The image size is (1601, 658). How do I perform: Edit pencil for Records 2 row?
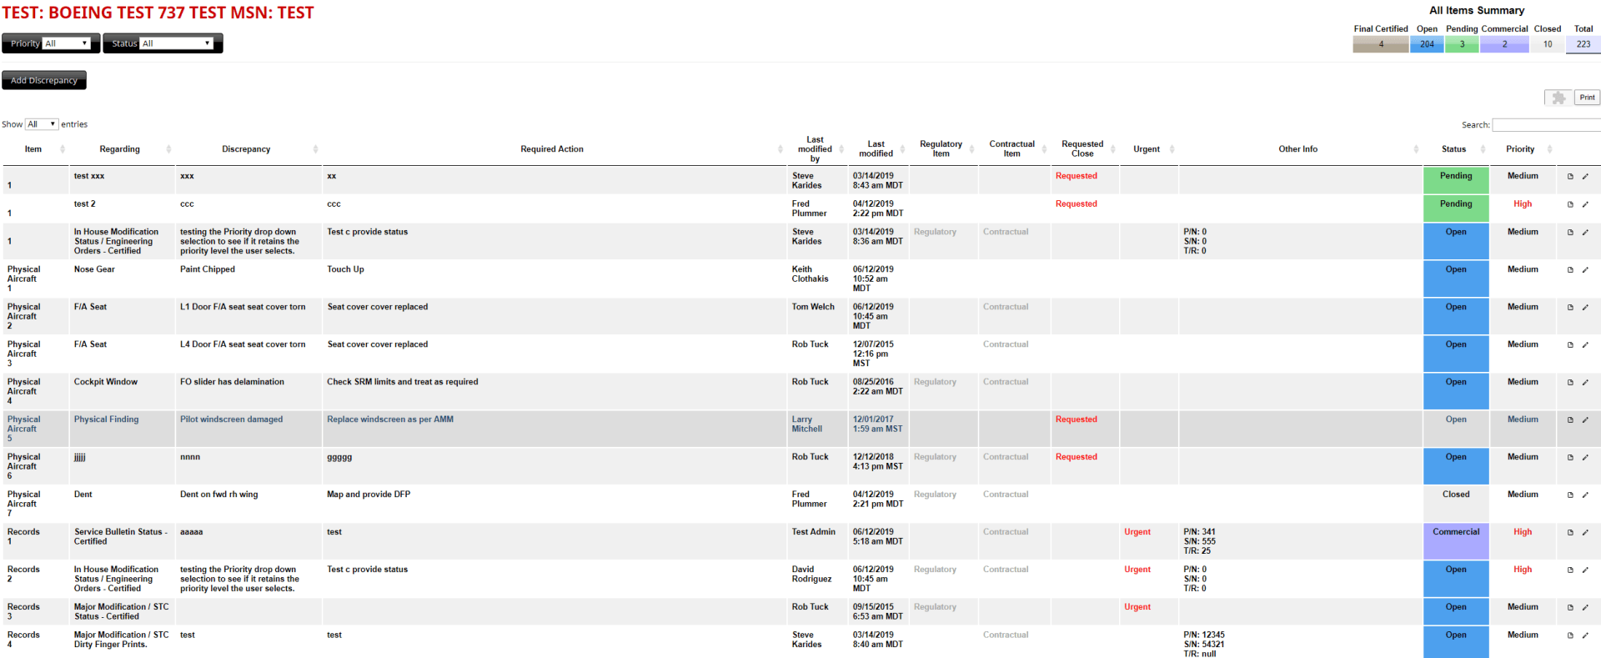pyautogui.click(x=1585, y=570)
